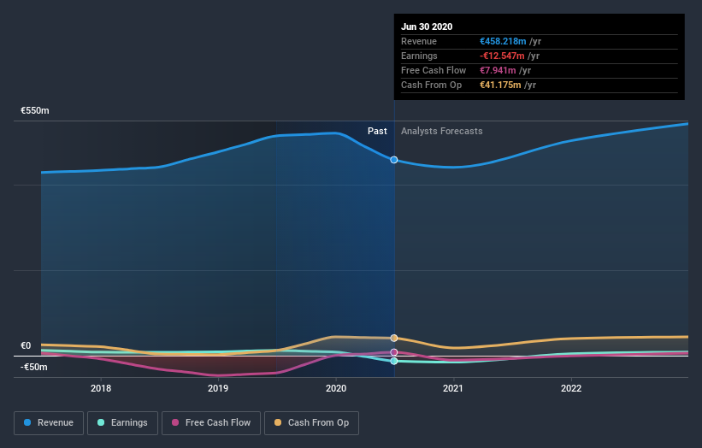Click the blue Revenue data point marker
Image resolution: width=702 pixels, height=448 pixels.
(x=394, y=160)
